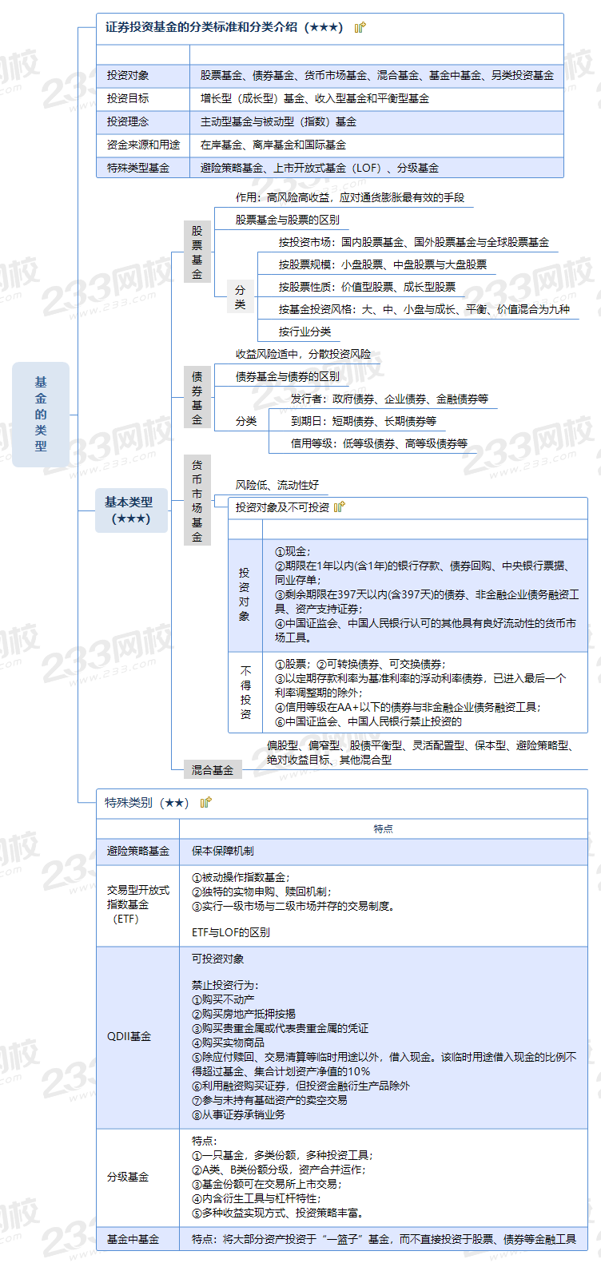Select the 按投资市场 classification node
This screenshot has height=1263, width=601.
click(413, 242)
